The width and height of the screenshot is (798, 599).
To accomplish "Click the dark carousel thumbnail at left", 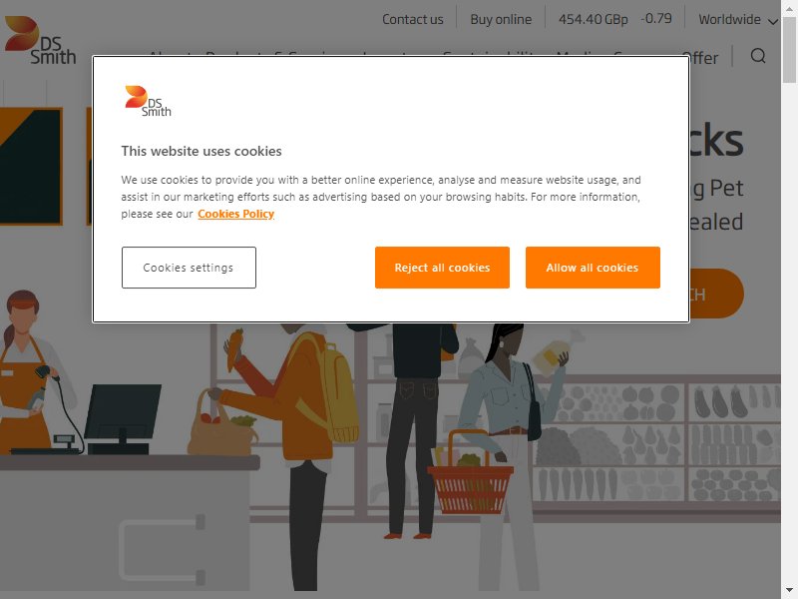I will 31,166.
